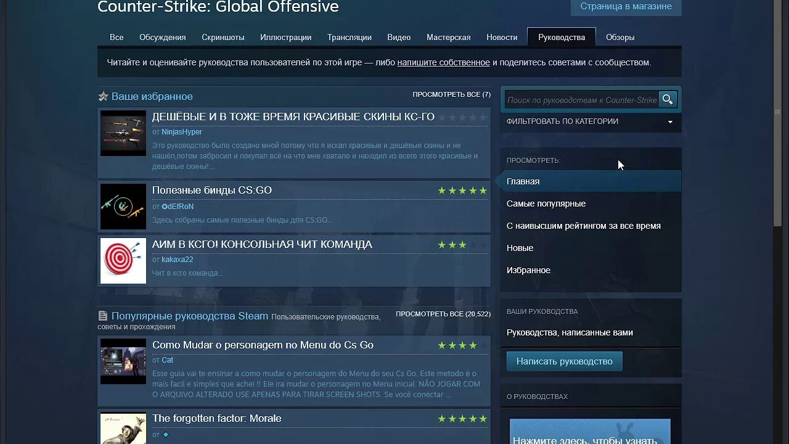
Task: Open the Como Mudar o personagem guide
Action: 263,345
